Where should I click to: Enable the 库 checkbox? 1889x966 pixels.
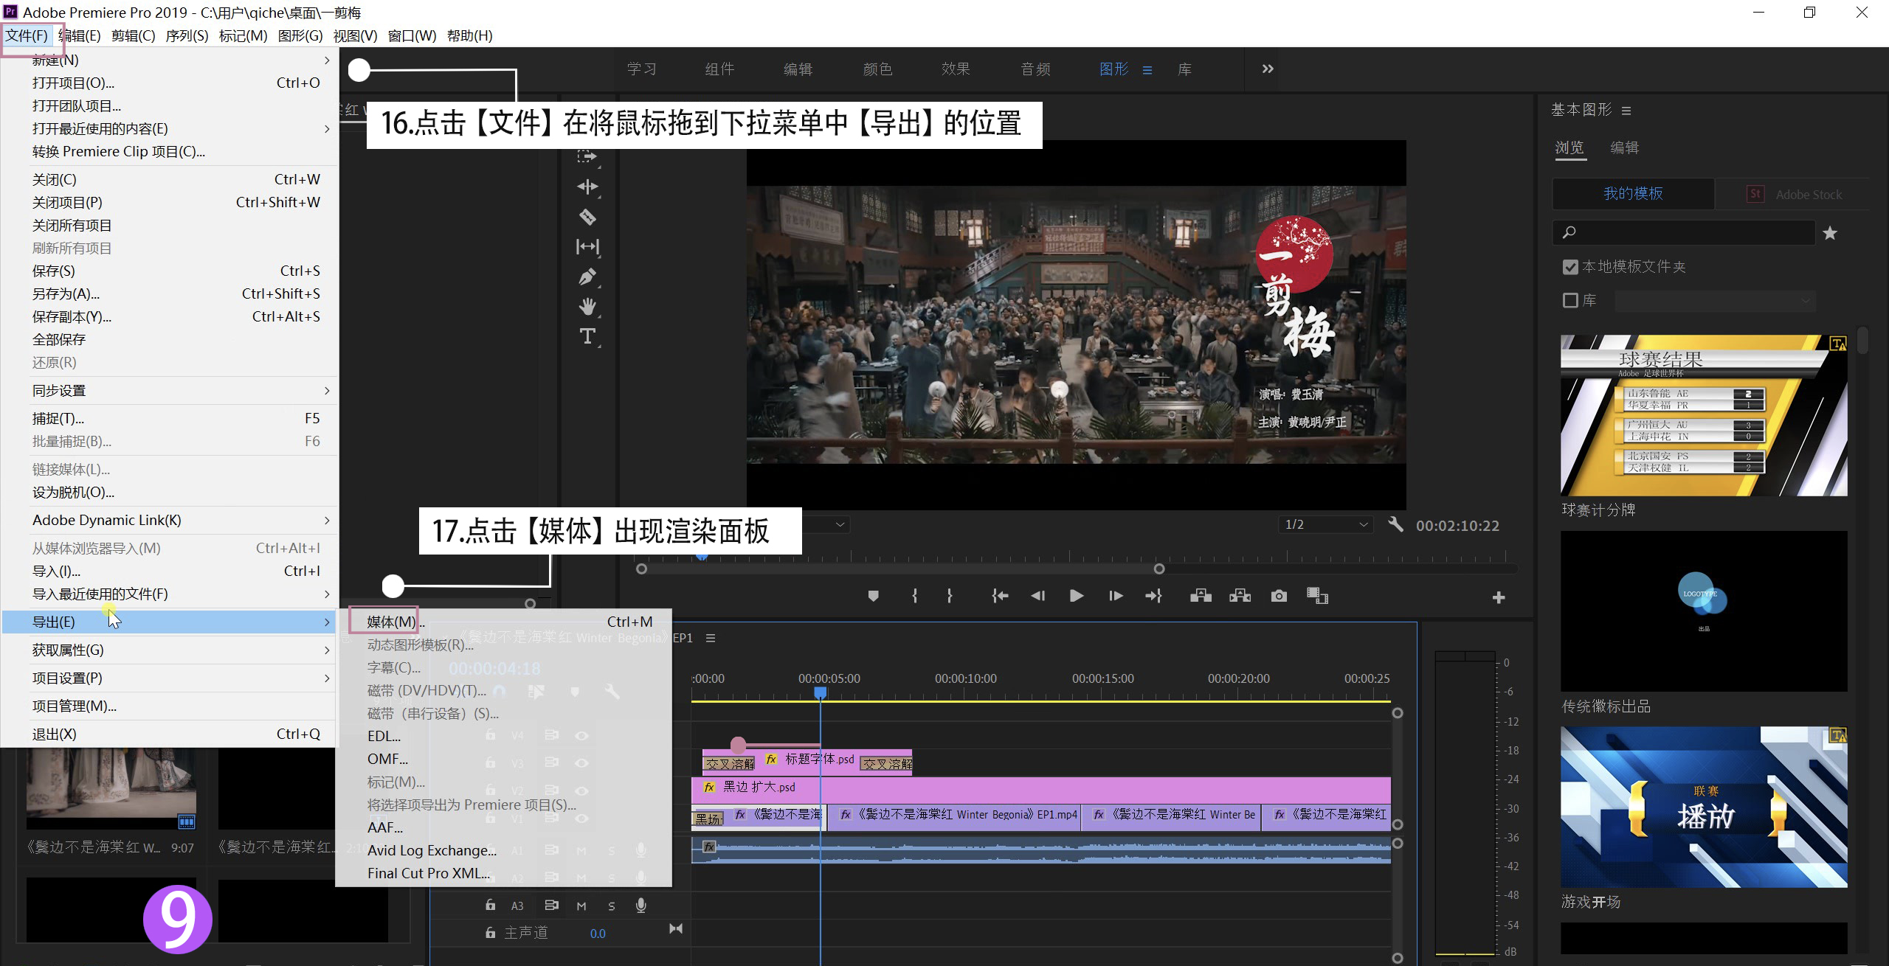(x=1571, y=300)
